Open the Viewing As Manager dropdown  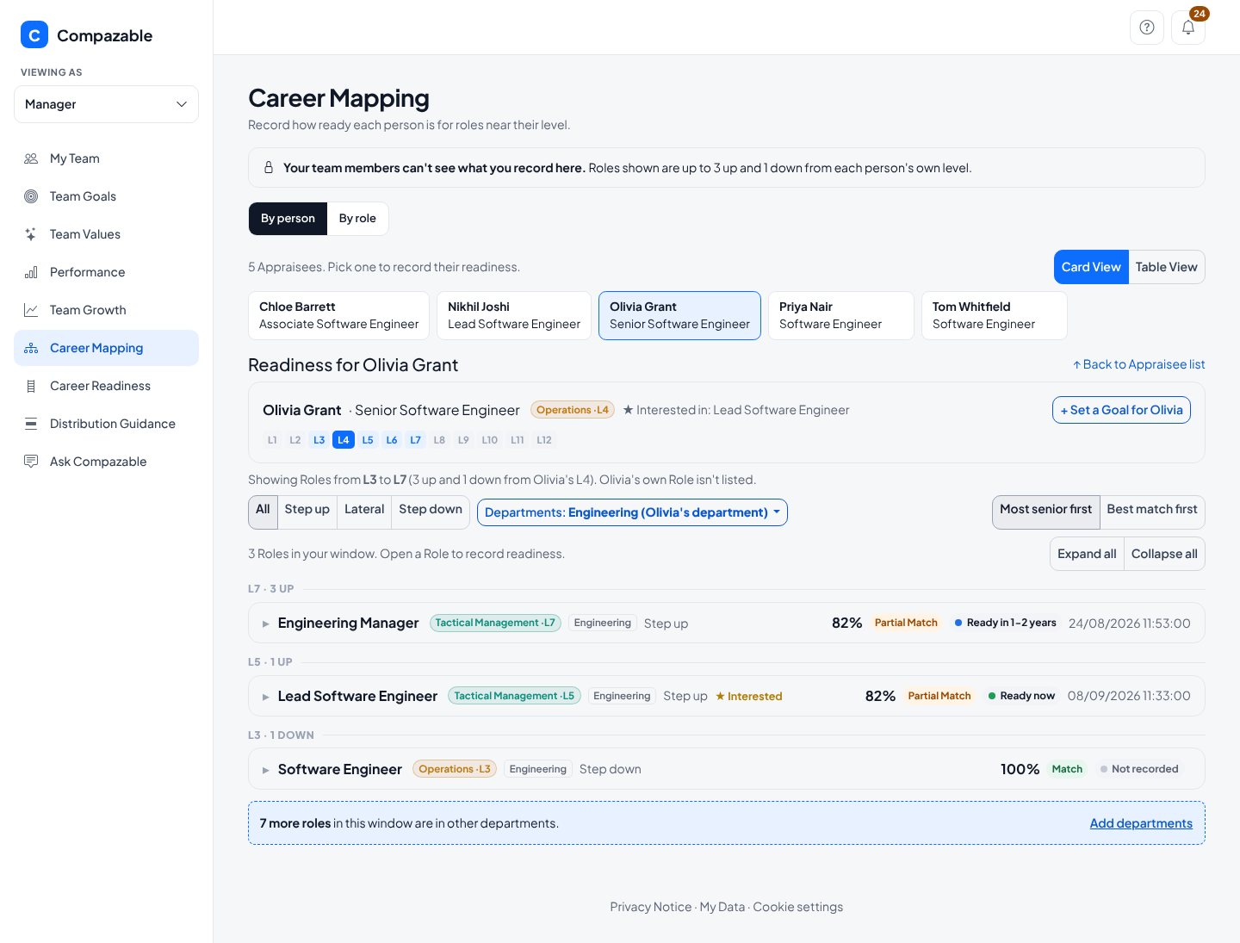(106, 104)
